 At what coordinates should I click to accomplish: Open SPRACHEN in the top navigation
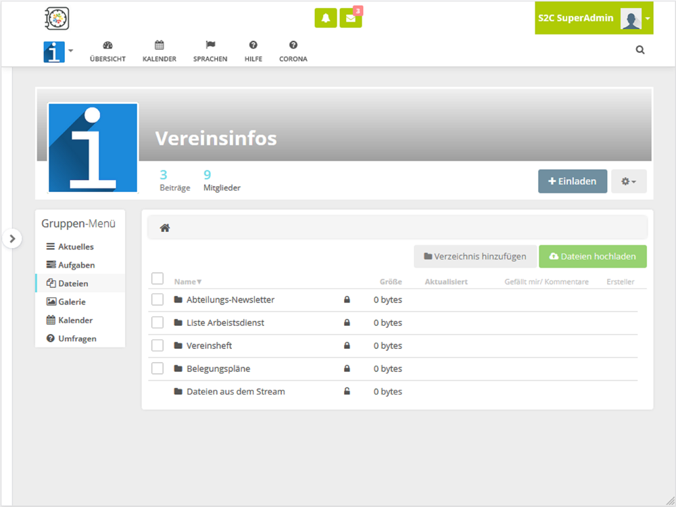point(210,51)
